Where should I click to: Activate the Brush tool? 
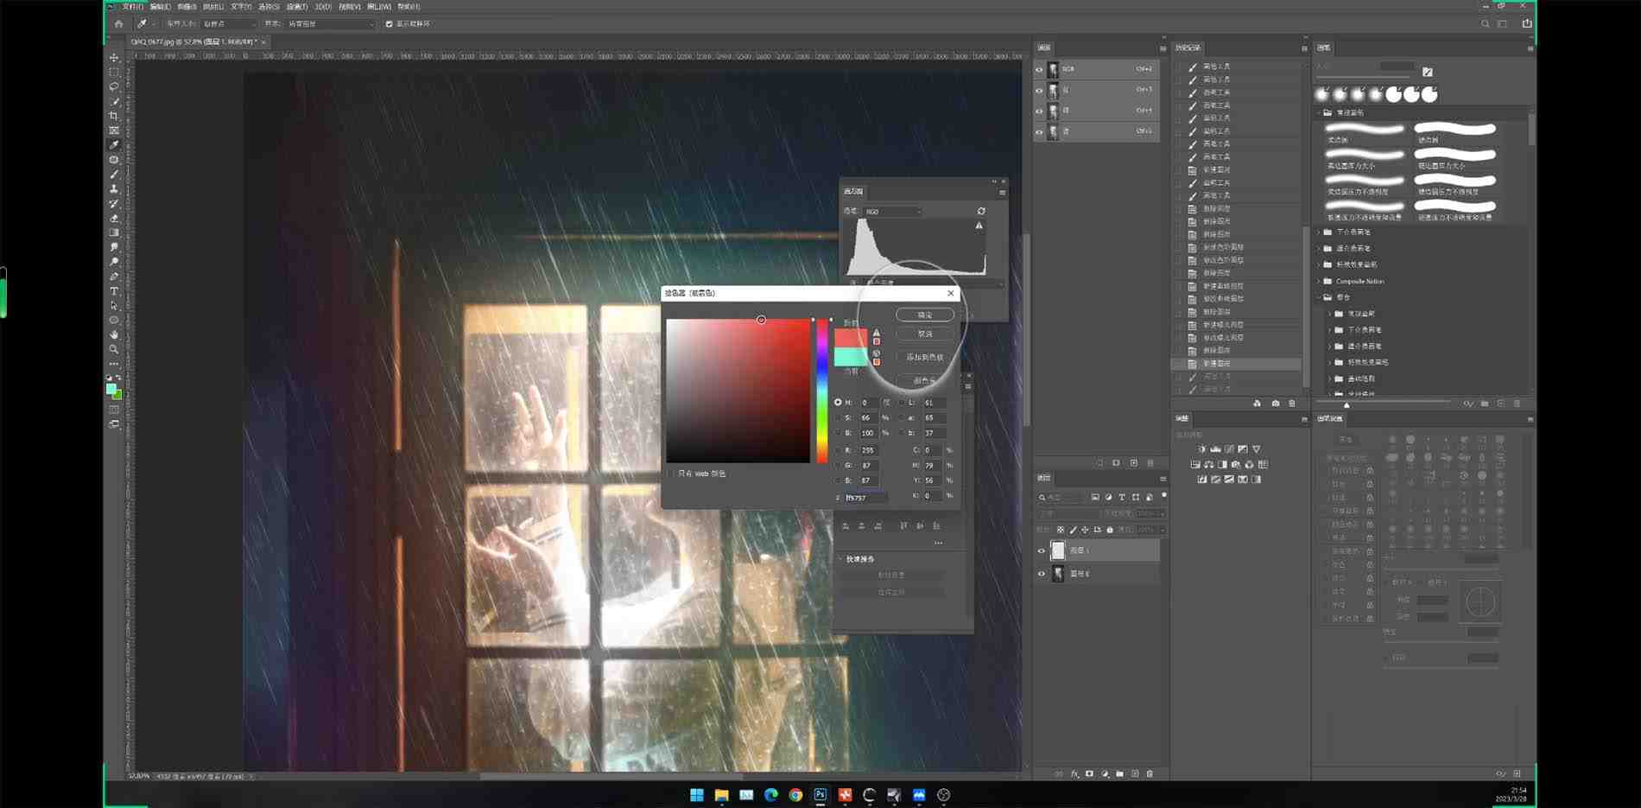click(113, 175)
